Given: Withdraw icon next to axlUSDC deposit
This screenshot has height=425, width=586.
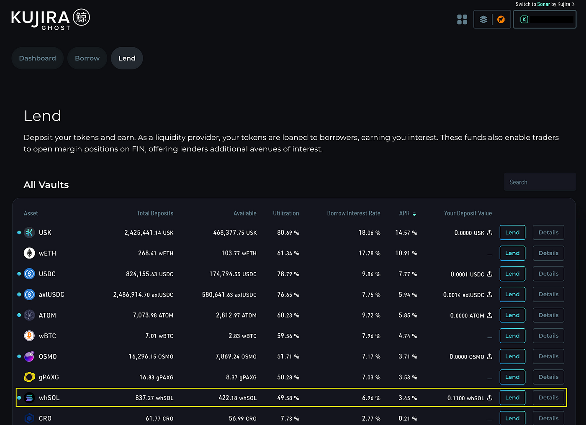Looking at the screenshot, I should click(490, 294).
